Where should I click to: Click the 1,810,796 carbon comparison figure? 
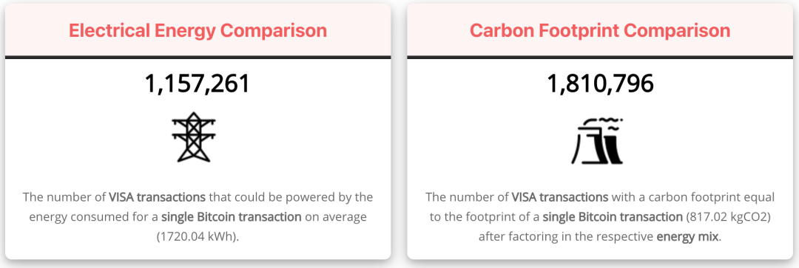click(600, 83)
